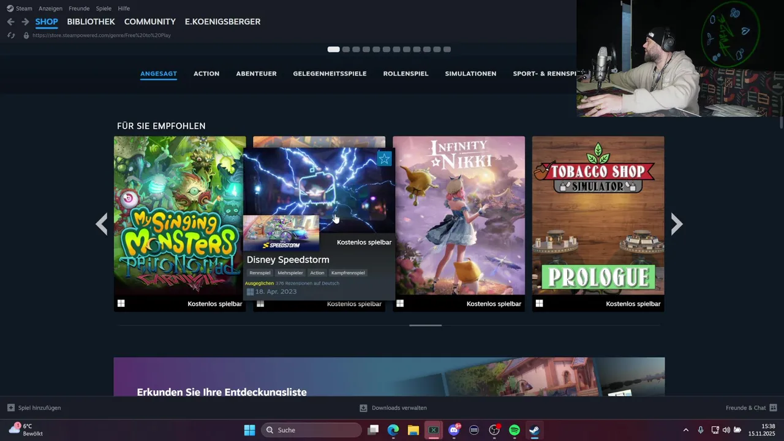Click the Speedstorm small screenshot thumbnail
784x441 pixels.
click(281, 233)
